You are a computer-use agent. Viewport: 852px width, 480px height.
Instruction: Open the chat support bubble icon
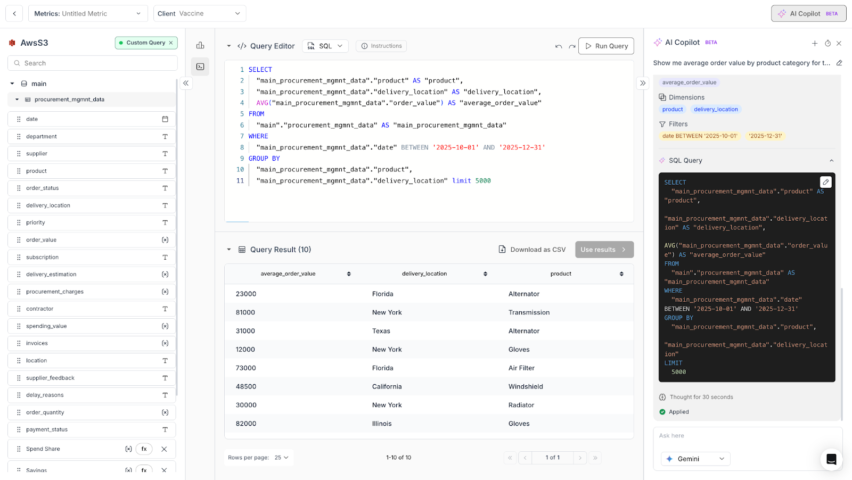tap(831, 459)
